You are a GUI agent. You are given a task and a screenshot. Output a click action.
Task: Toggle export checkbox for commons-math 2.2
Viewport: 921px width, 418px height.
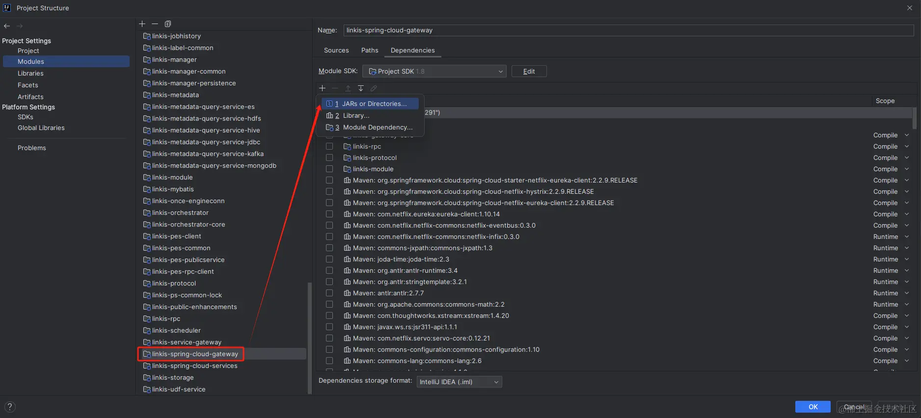point(329,305)
